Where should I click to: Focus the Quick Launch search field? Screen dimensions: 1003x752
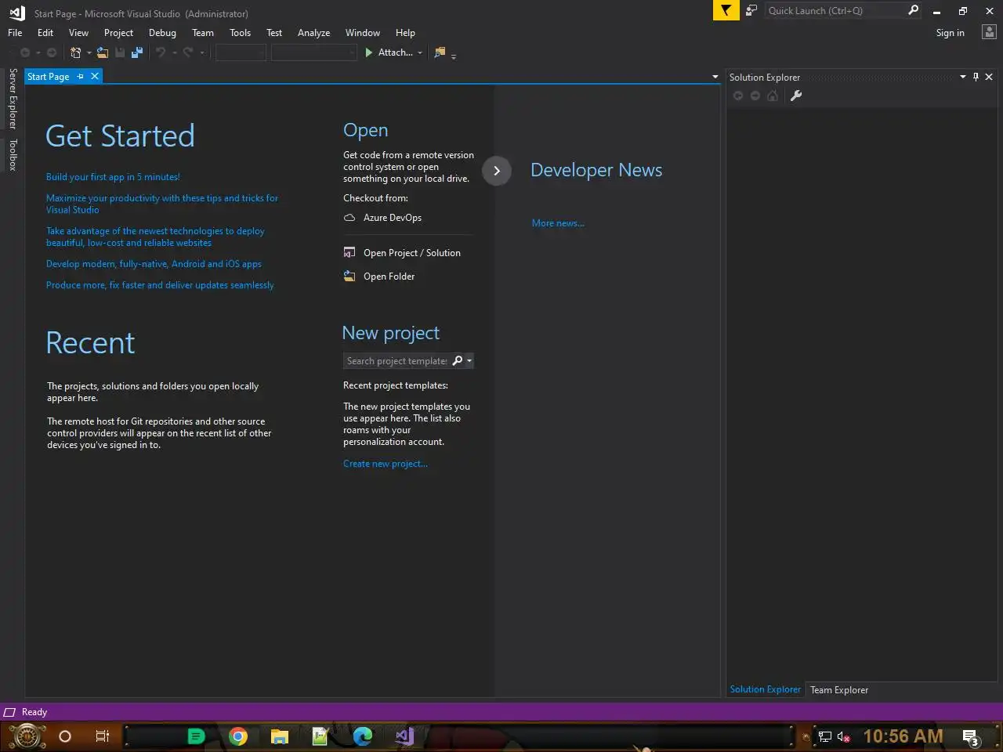tap(835, 10)
